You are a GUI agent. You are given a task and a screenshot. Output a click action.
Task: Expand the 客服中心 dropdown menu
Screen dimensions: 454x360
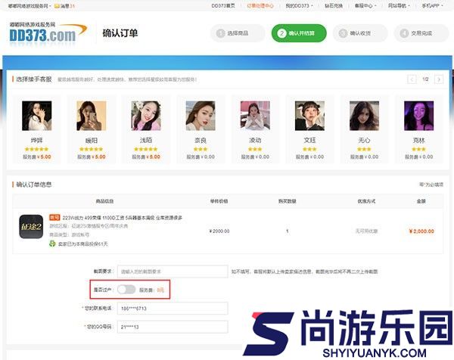click(x=365, y=6)
